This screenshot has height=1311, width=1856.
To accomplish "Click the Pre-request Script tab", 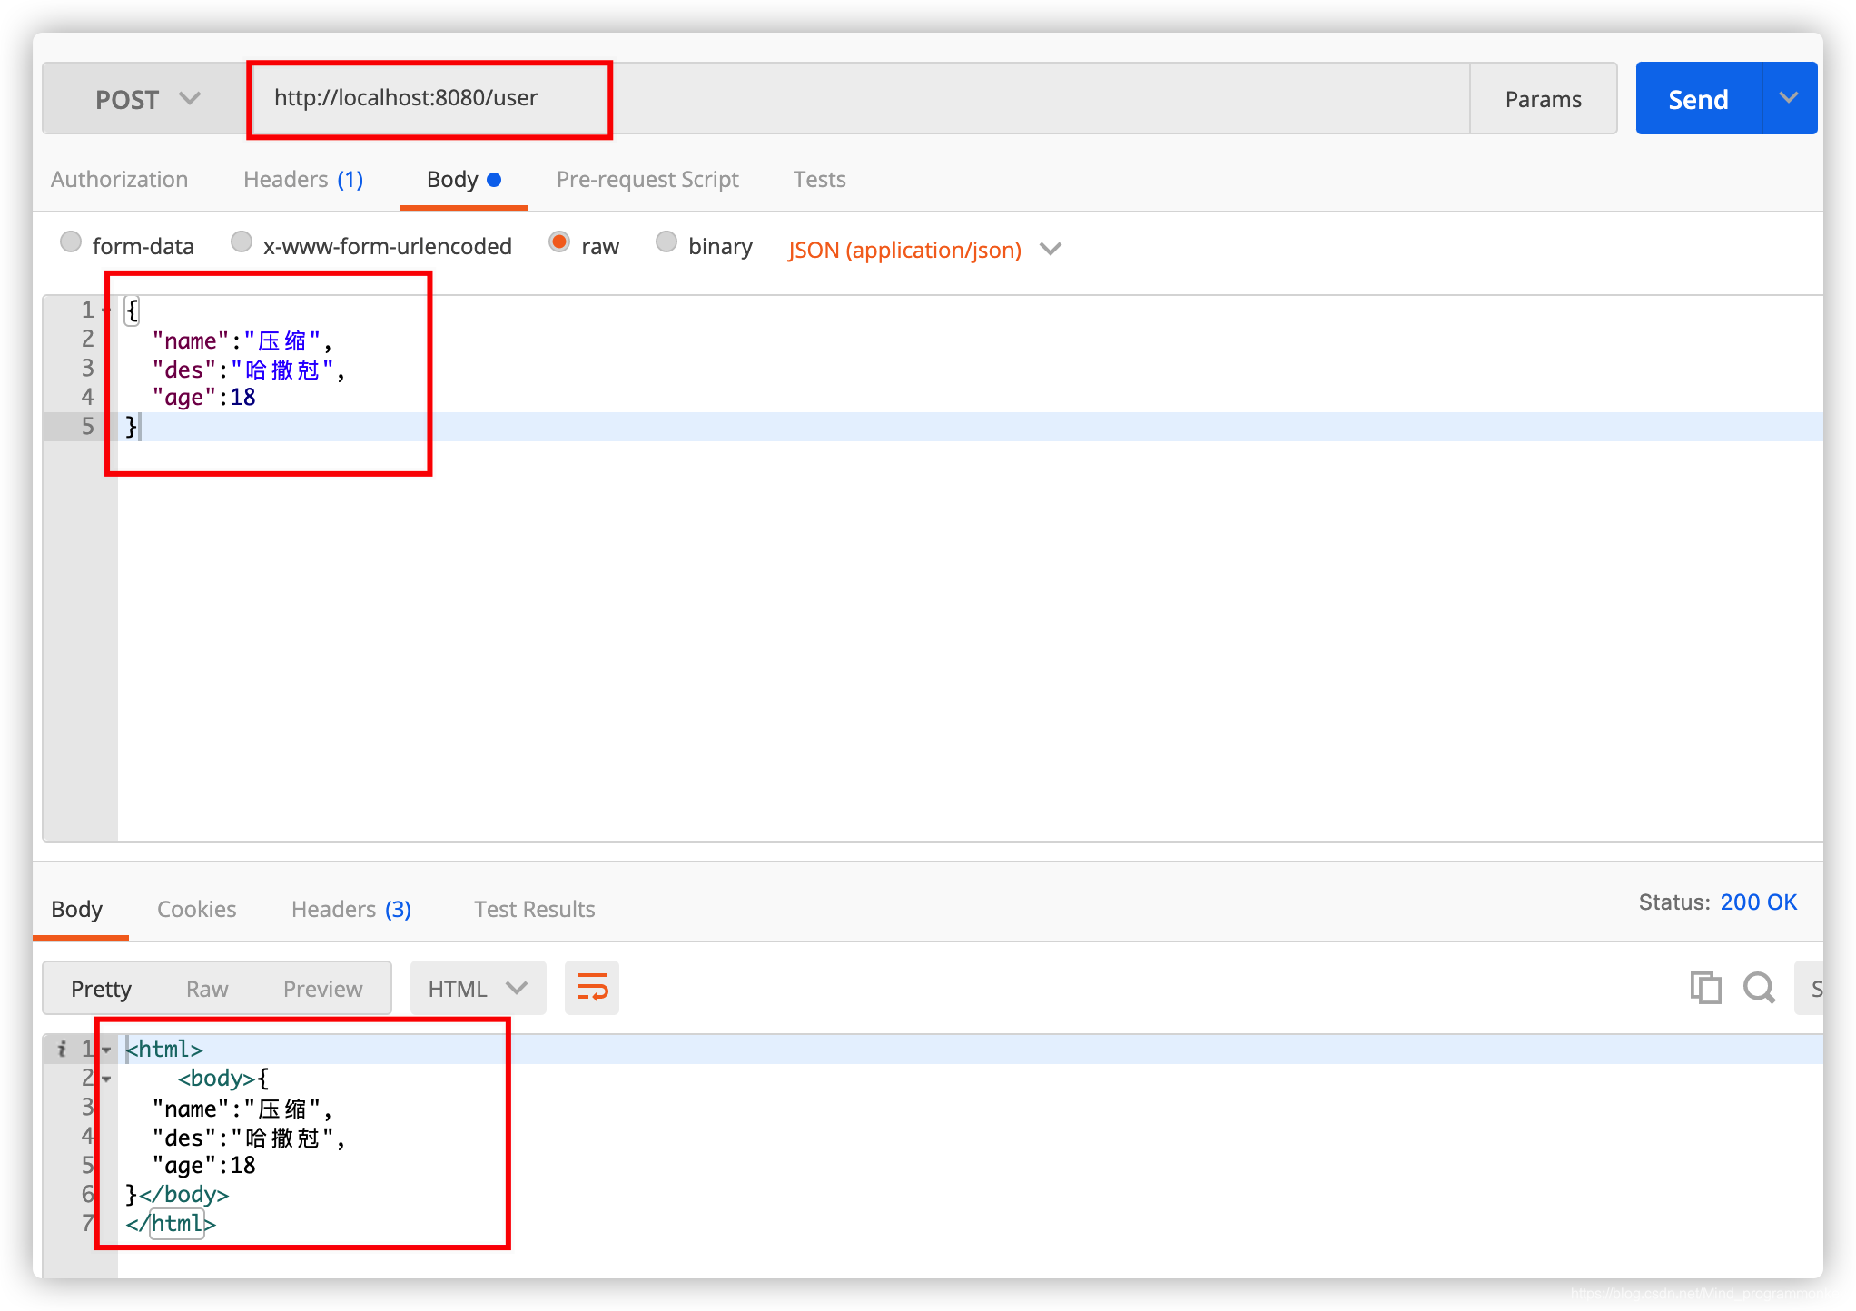I will [x=646, y=179].
